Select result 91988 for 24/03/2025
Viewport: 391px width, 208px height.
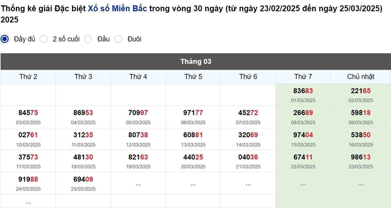[x=28, y=179]
